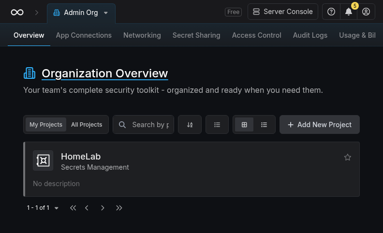Open the Server Console
This screenshot has height=233, width=383.
pos(283,12)
